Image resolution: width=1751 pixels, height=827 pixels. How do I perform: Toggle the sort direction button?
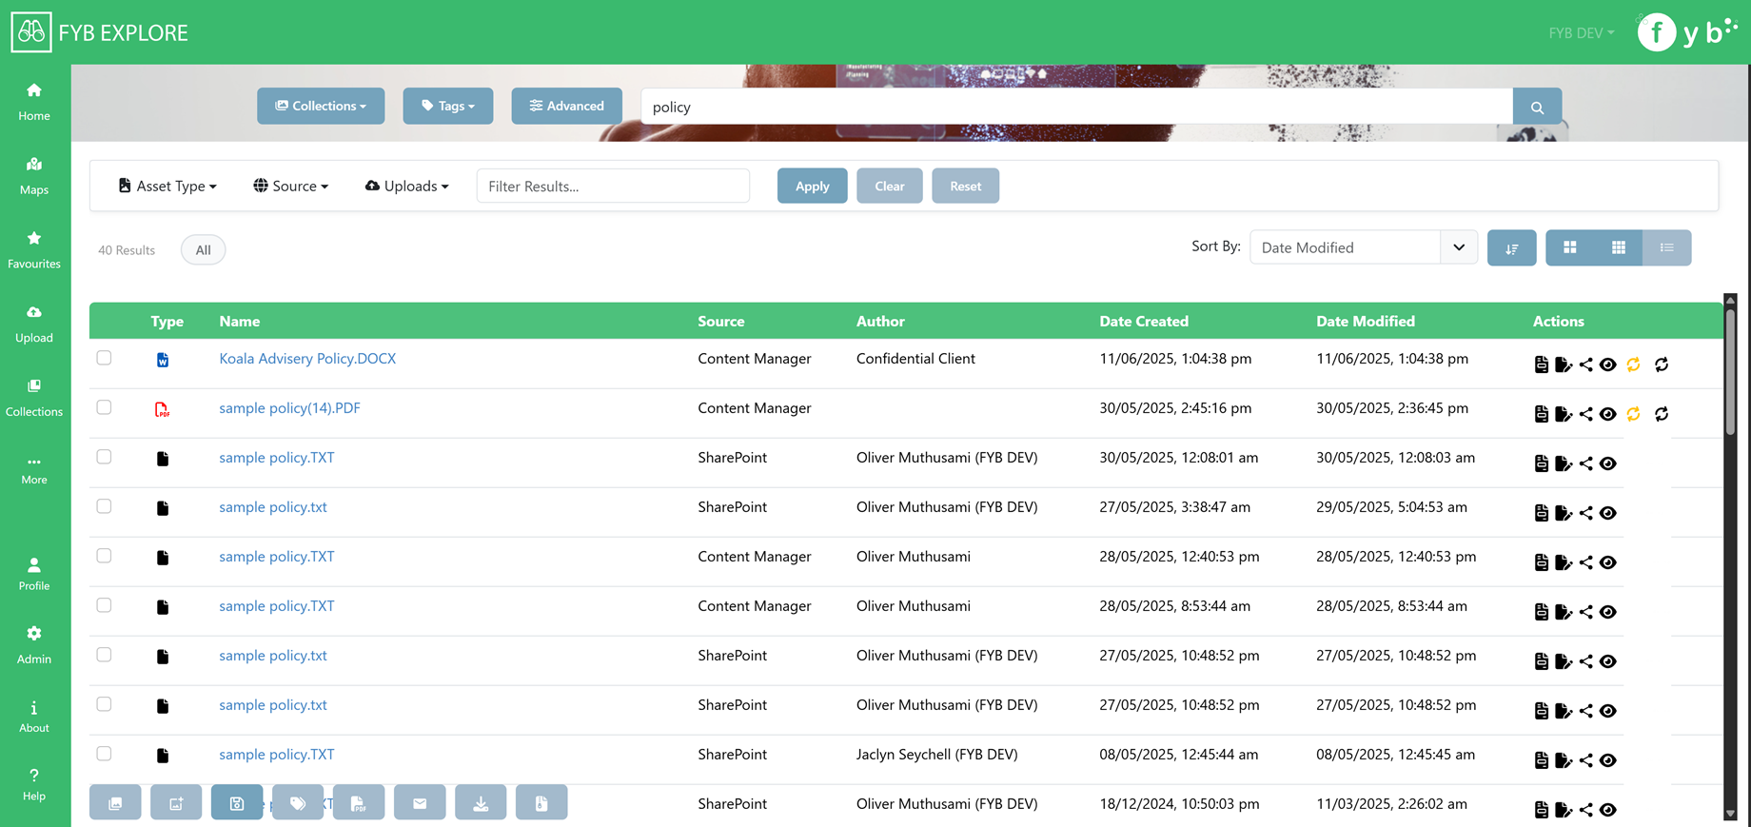point(1511,247)
